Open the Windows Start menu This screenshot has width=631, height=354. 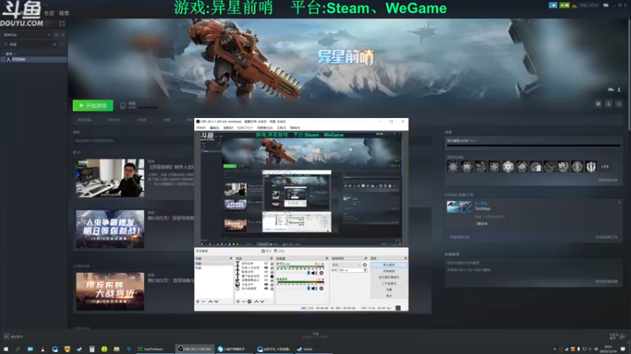pos(6,348)
